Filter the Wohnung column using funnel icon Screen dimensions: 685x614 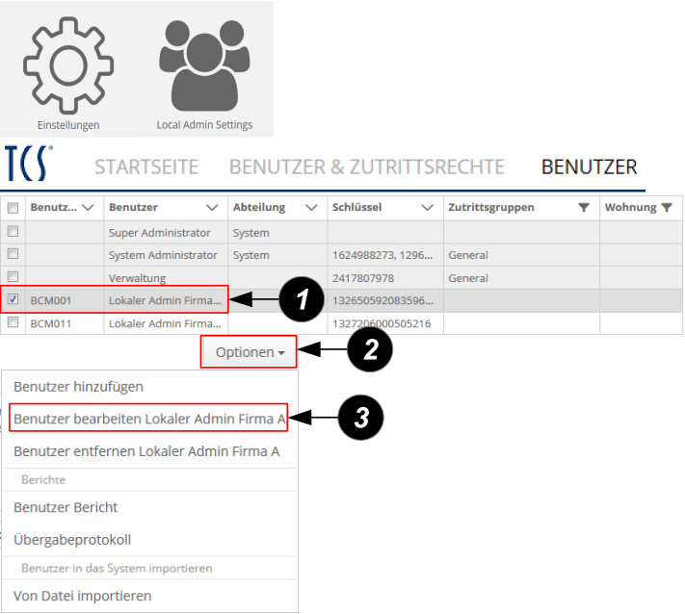[667, 208]
